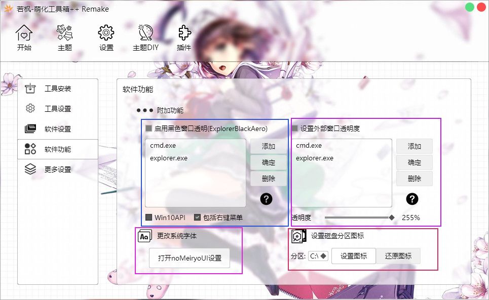Open help for 设置外部窗口透明度 section
The image size is (489, 300).
tap(412, 199)
